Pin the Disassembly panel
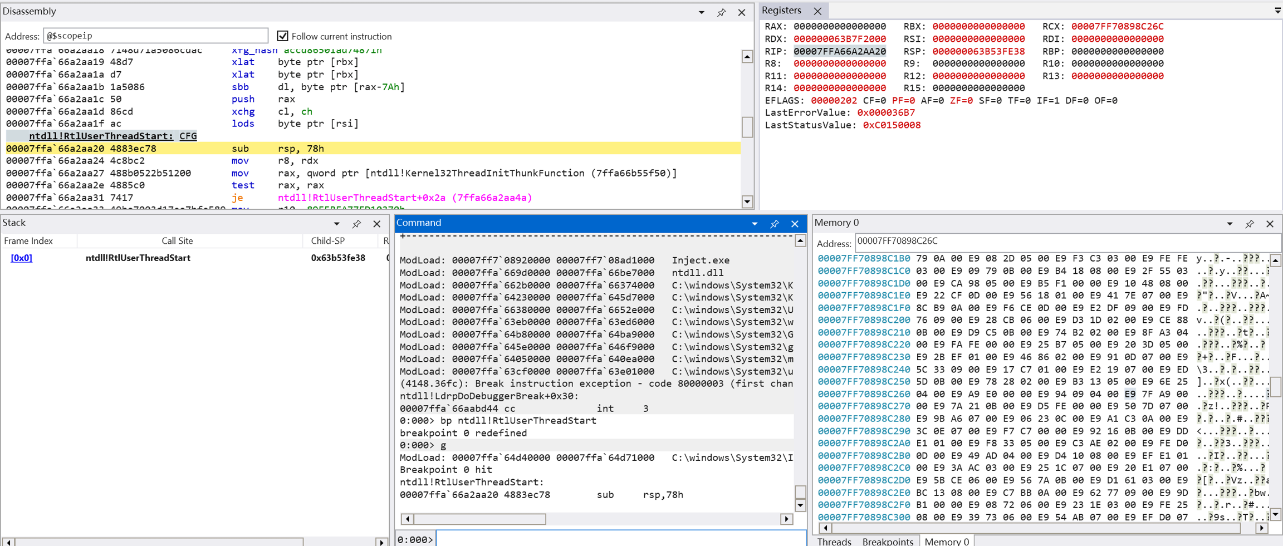Viewport: 1283px width, 546px height. (721, 12)
